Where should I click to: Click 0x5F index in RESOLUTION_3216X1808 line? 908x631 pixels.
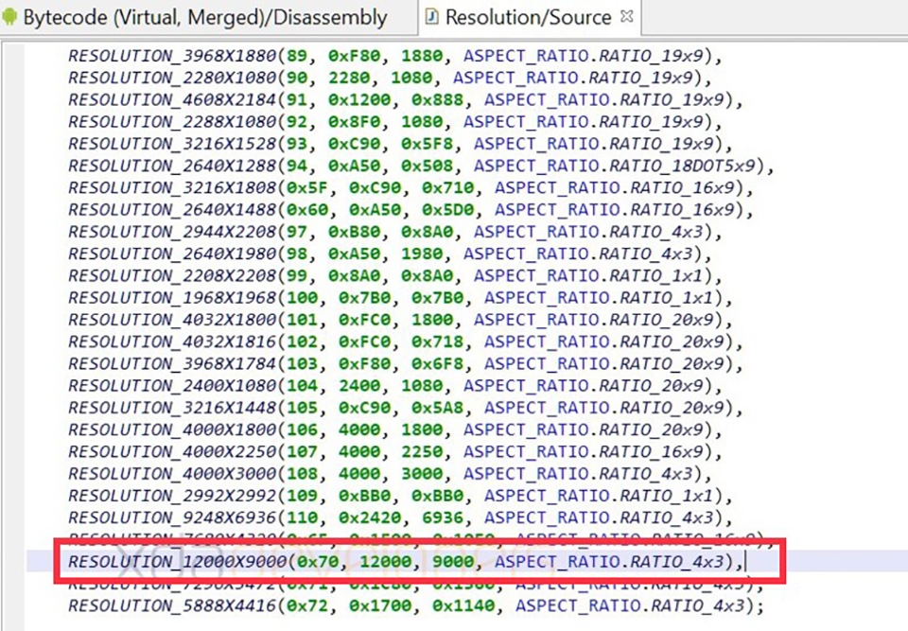pyautogui.click(x=307, y=188)
